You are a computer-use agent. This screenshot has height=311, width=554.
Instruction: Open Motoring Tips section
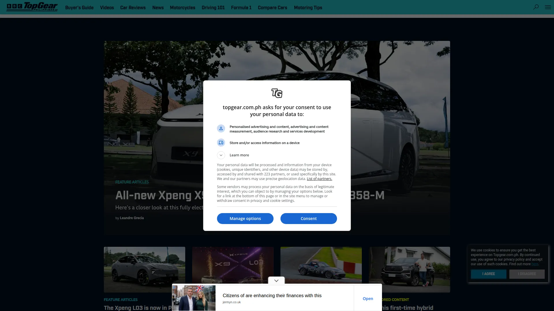click(x=308, y=7)
